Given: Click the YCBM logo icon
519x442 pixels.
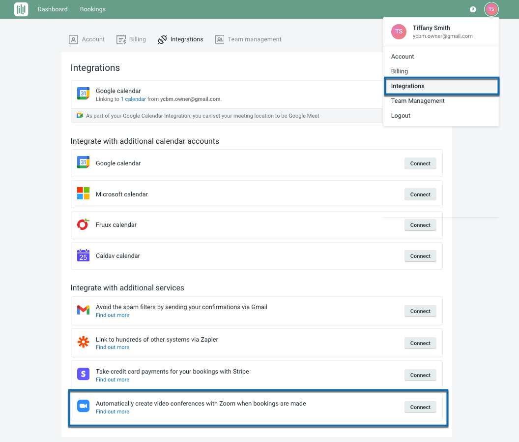Looking at the screenshot, I should click(21, 9).
